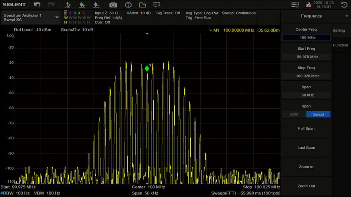Open the menu list icon
351x197 pixels.
[295, 5]
